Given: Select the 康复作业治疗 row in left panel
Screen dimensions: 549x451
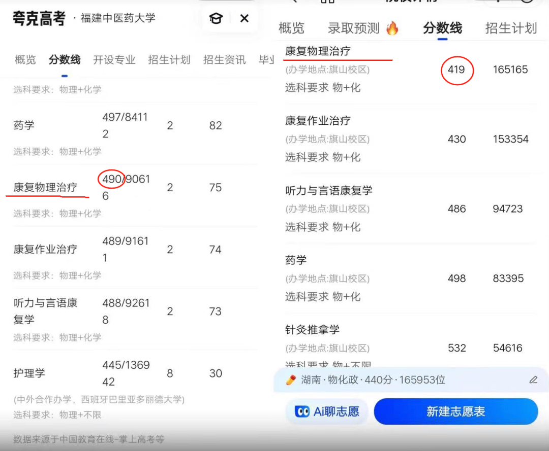Looking at the screenshot, I should tap(135, 258).
